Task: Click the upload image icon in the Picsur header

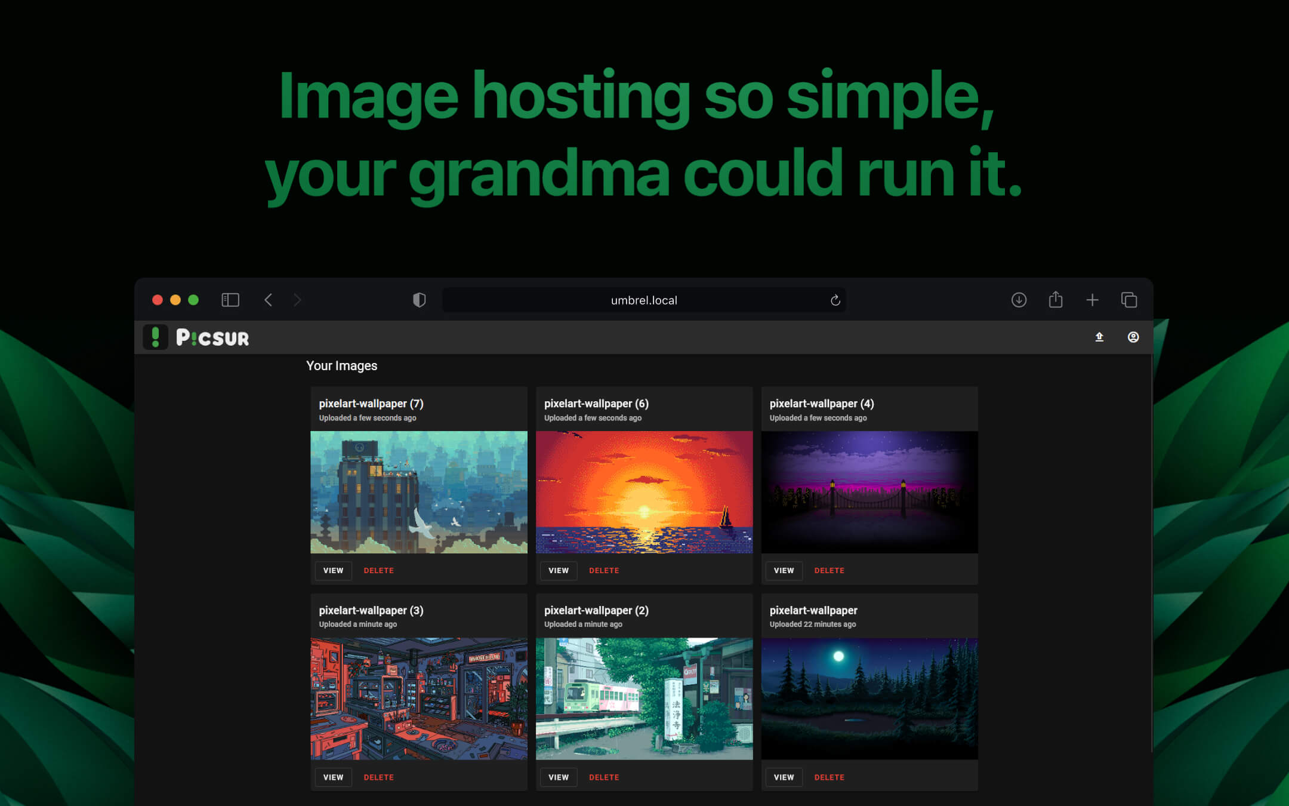Action: tap(1099, 337)
